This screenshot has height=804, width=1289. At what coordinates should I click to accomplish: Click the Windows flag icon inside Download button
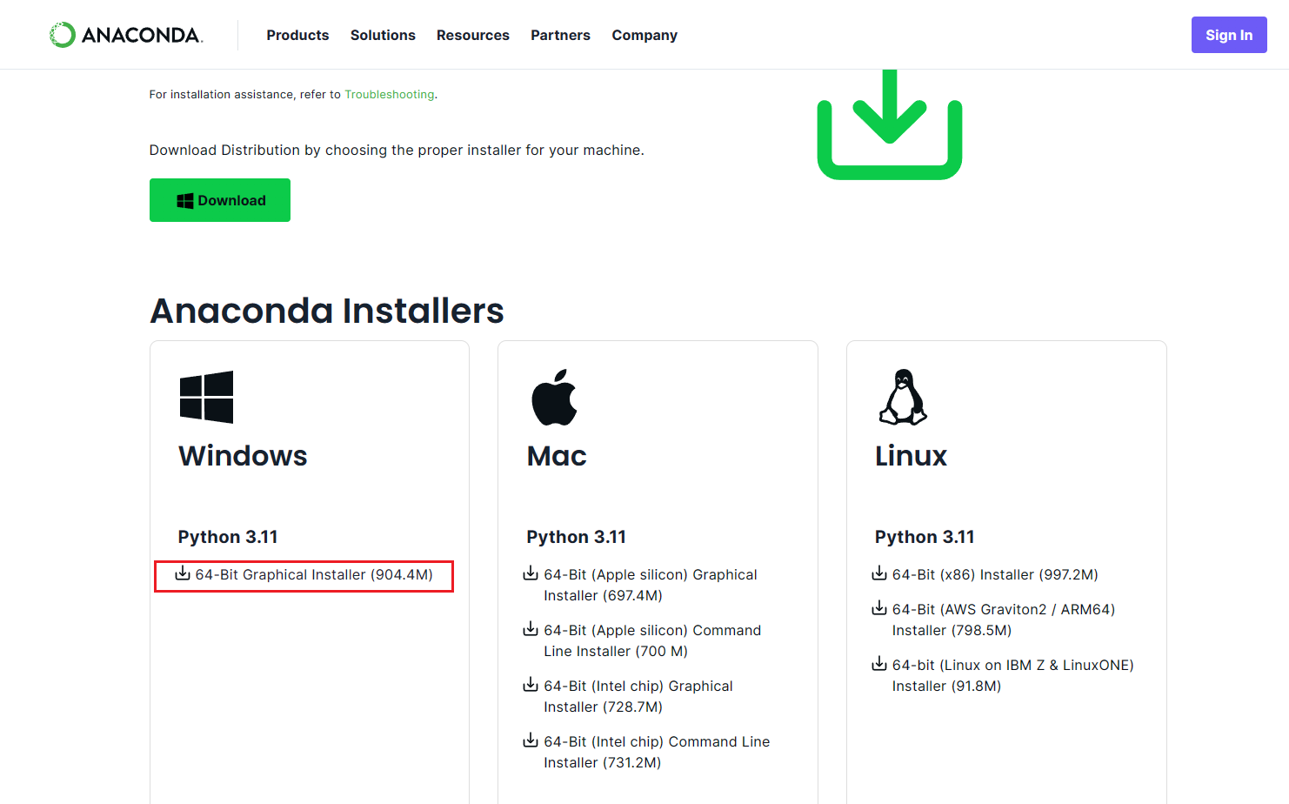pyautogui.click(x=185, y=201)
